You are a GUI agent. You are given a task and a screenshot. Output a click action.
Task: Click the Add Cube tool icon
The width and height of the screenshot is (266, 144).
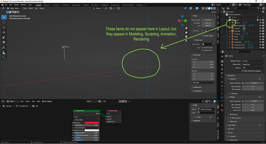tap(4, 58)
